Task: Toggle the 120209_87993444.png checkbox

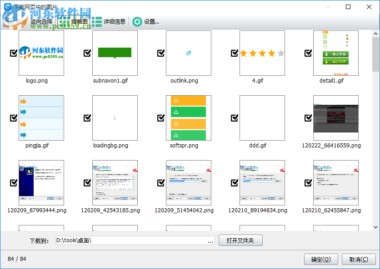Action: [14, 183]
